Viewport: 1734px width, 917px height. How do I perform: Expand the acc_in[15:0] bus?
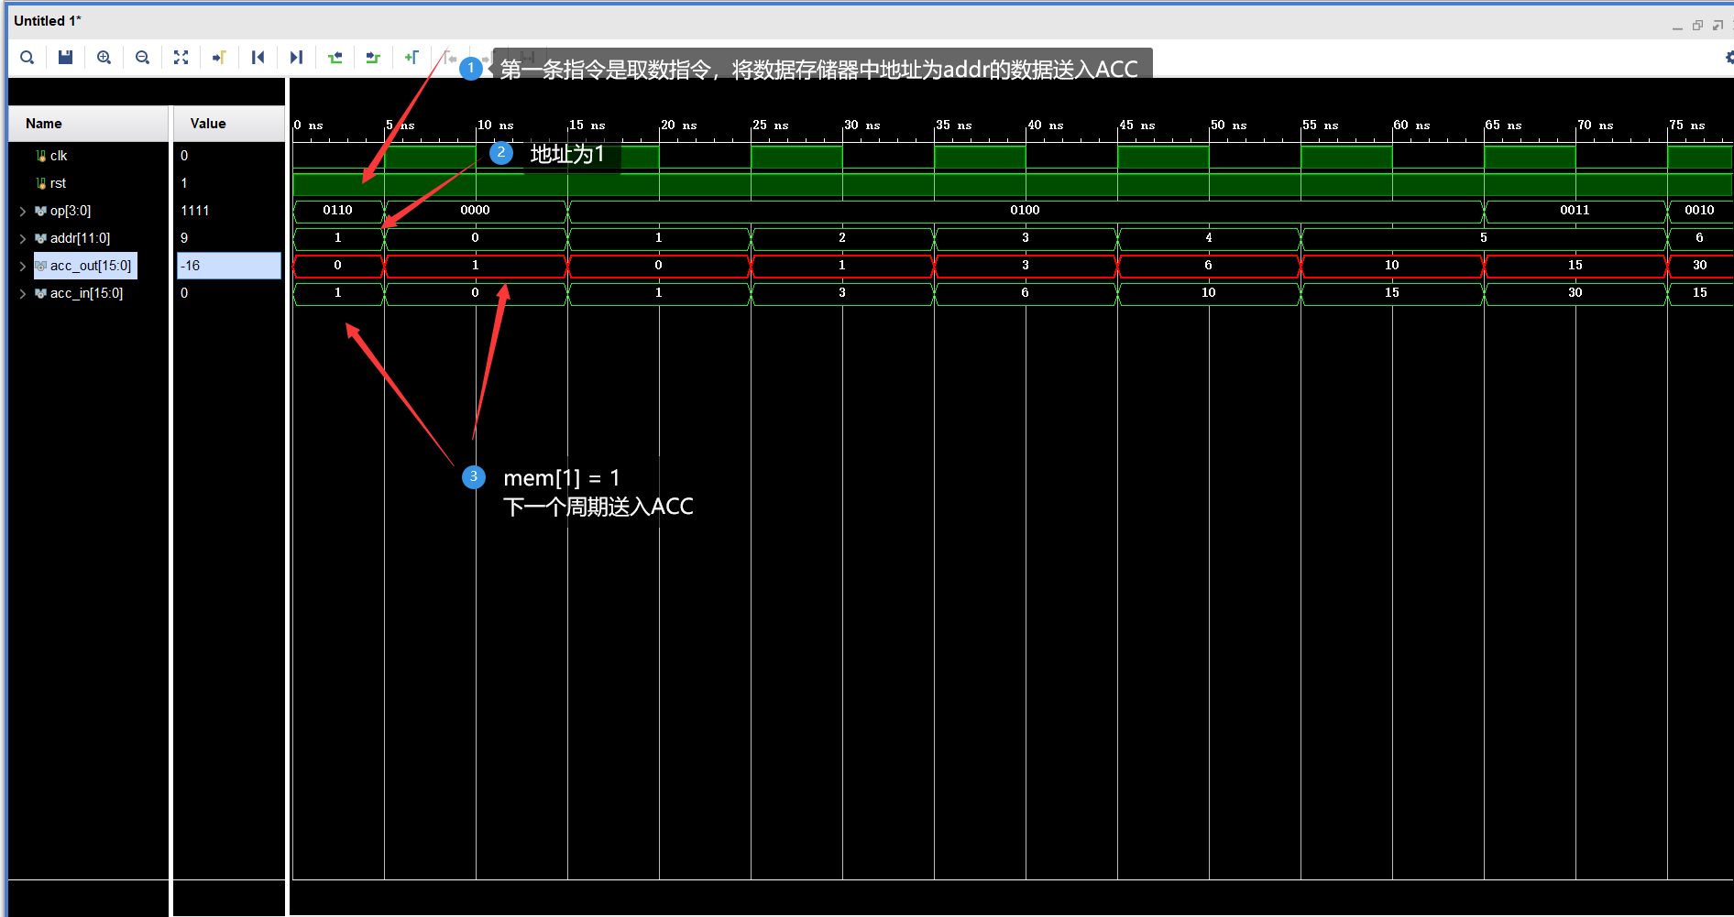[x=23, y=293]
